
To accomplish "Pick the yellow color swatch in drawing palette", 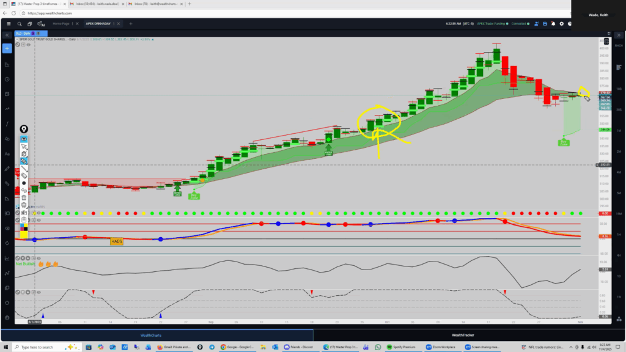I will pos(24,234).
